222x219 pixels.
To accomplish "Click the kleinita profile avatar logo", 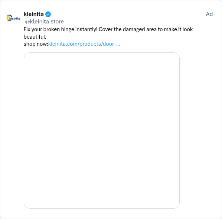I will coord(13,18).
